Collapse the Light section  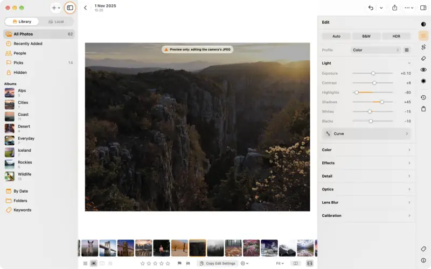409,63
